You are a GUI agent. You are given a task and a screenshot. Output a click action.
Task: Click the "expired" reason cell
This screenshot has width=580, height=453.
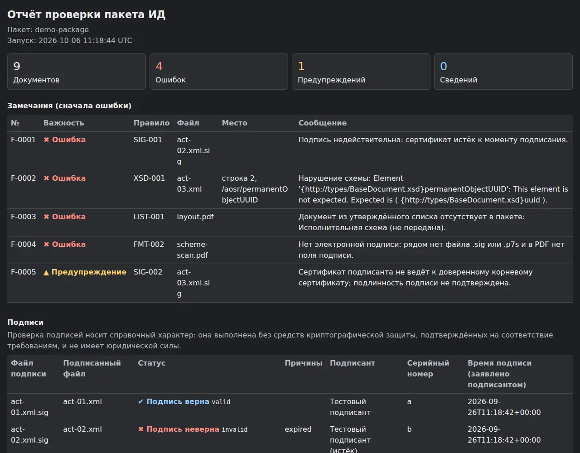[x=298, y=429]
